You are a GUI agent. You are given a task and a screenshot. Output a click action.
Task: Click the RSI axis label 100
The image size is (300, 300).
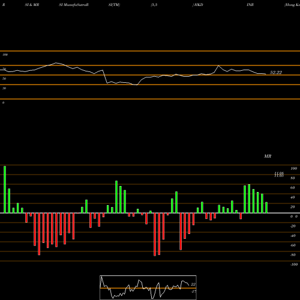5,55
